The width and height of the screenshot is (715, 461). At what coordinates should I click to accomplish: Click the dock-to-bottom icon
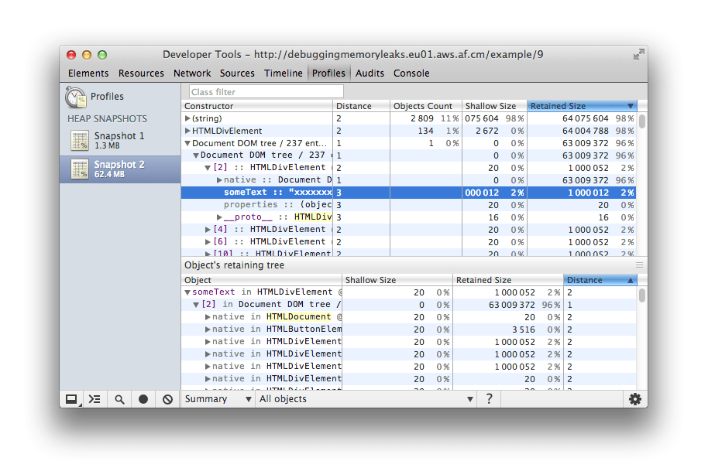pyautogui.click(x=72, y=398)
